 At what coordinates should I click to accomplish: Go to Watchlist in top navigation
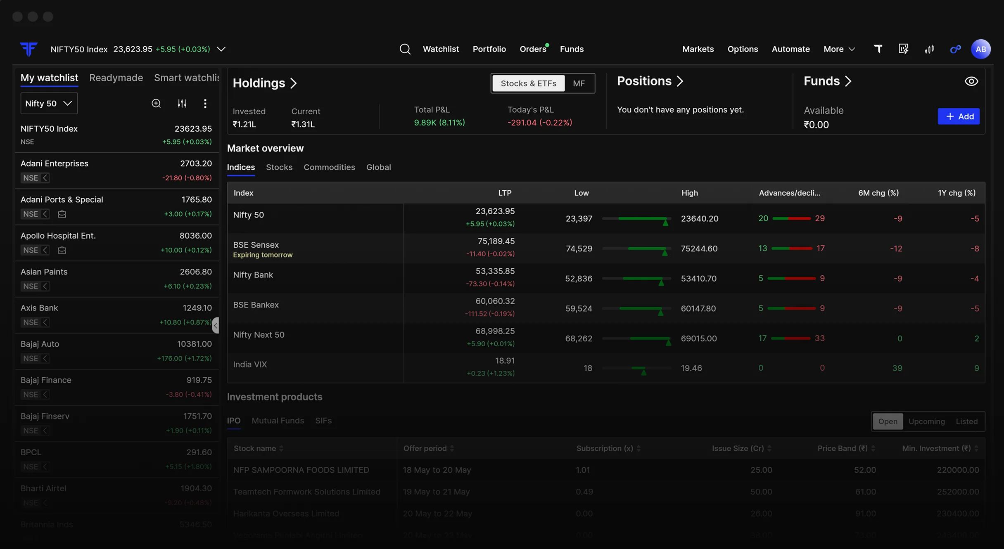coord(441,49)
